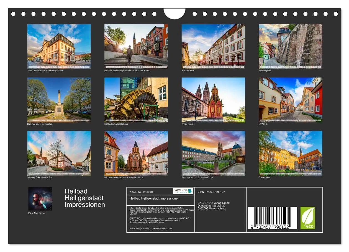349x252 pixels.
Task: Select the Stiftsweg Ecke Kasseler Tor photo
Action: [x=59, y=153]
